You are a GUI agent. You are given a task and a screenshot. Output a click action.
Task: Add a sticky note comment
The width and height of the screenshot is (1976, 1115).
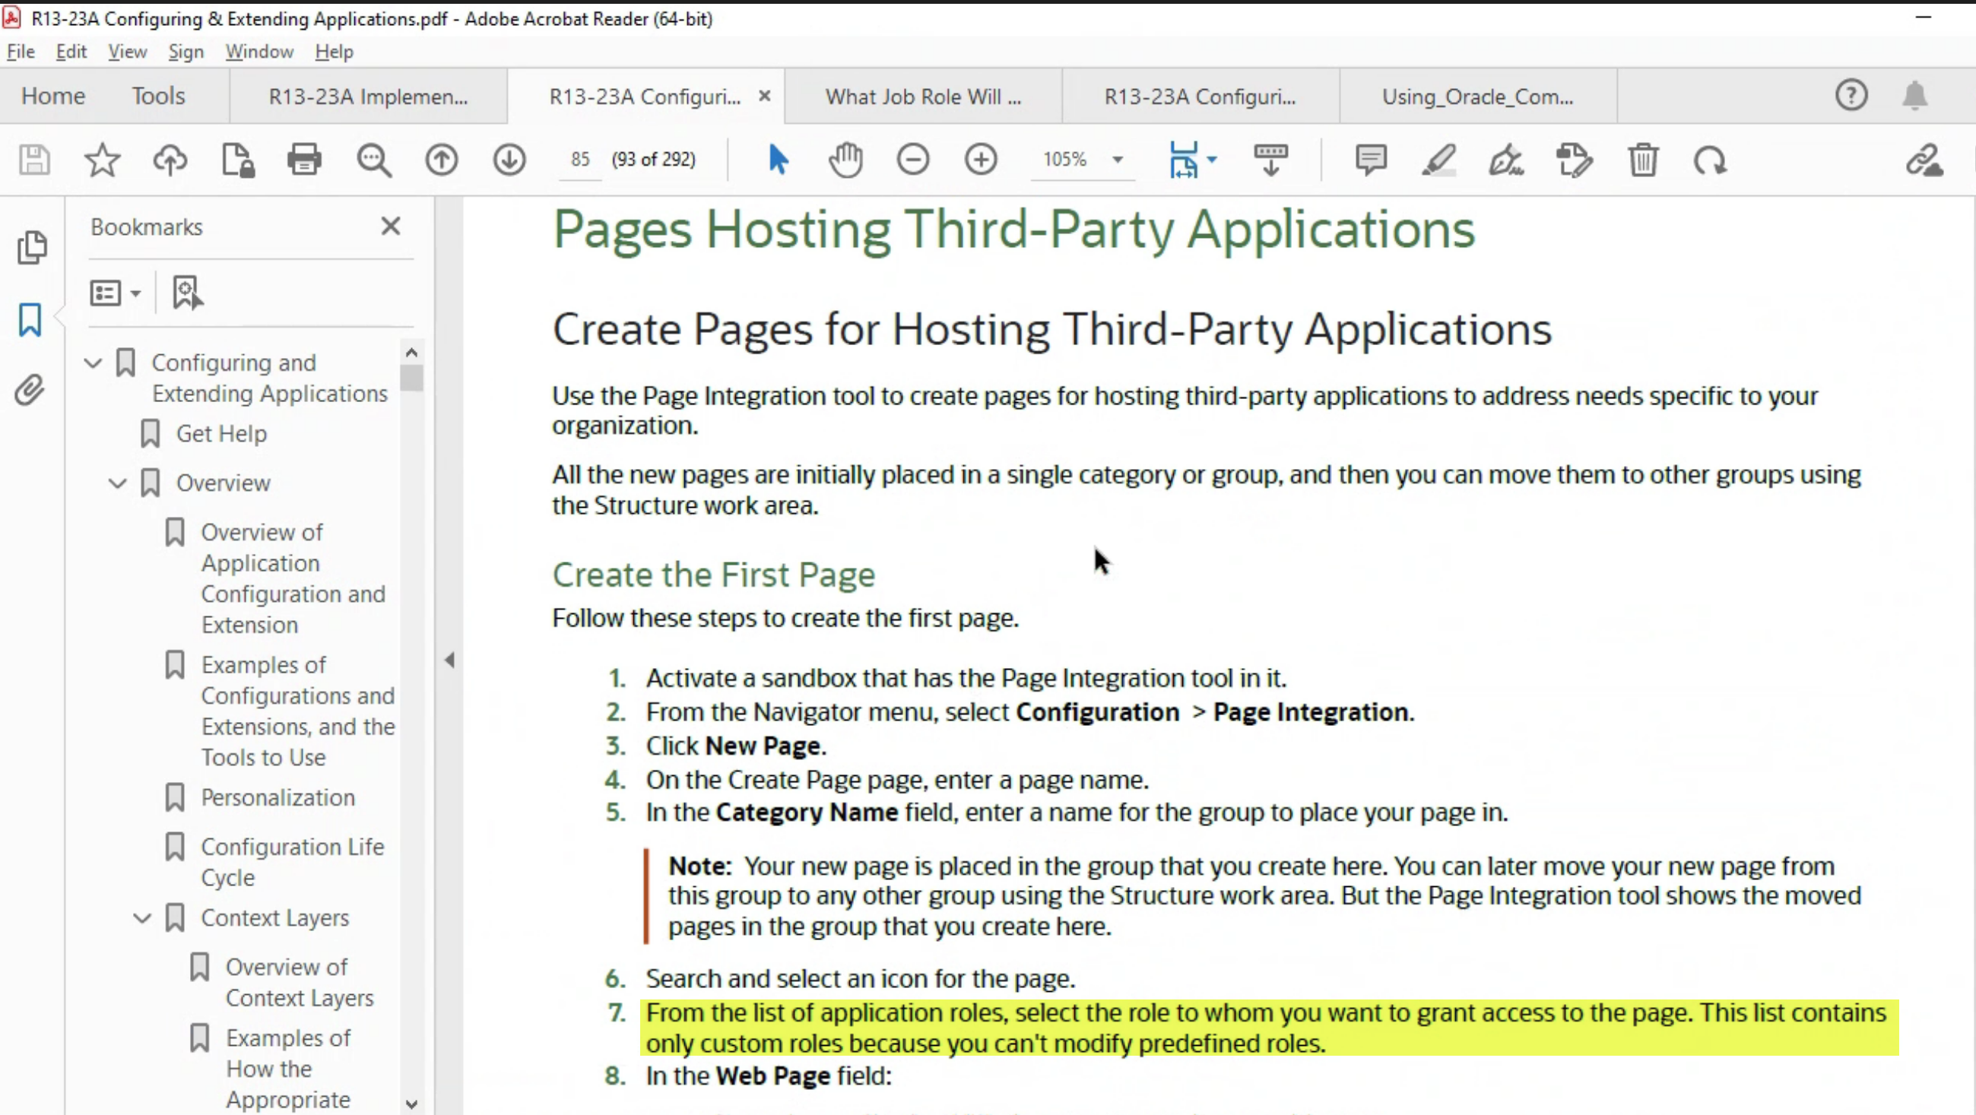point(1371,160)
